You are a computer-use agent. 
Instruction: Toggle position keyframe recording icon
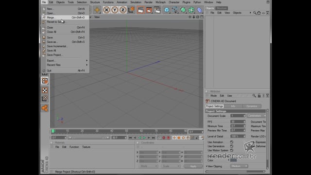point(174,138)
